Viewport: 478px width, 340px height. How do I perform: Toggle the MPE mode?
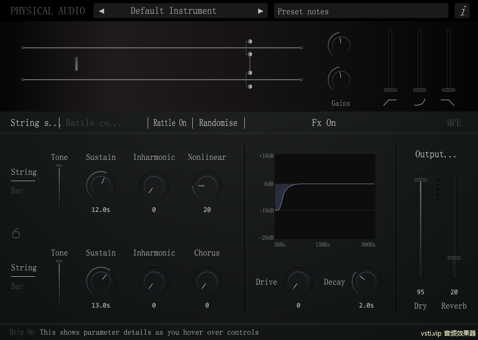[454, 123]
